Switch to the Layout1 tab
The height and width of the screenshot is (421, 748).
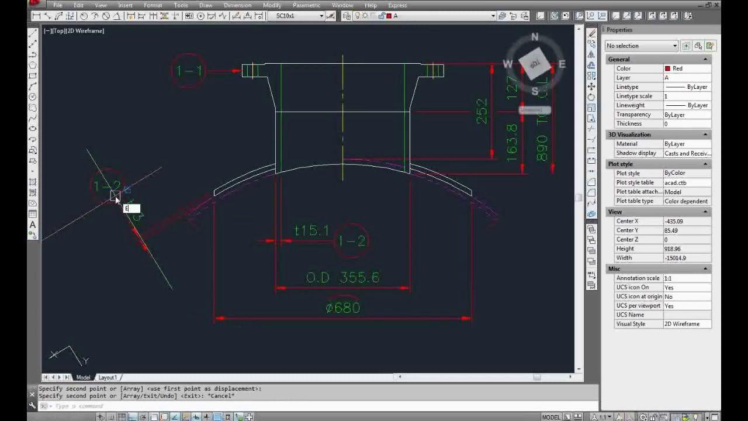[108, 378]
